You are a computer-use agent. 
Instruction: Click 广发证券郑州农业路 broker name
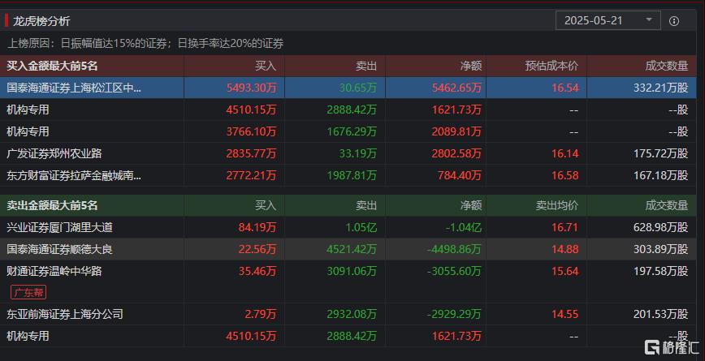pos(54,153)
